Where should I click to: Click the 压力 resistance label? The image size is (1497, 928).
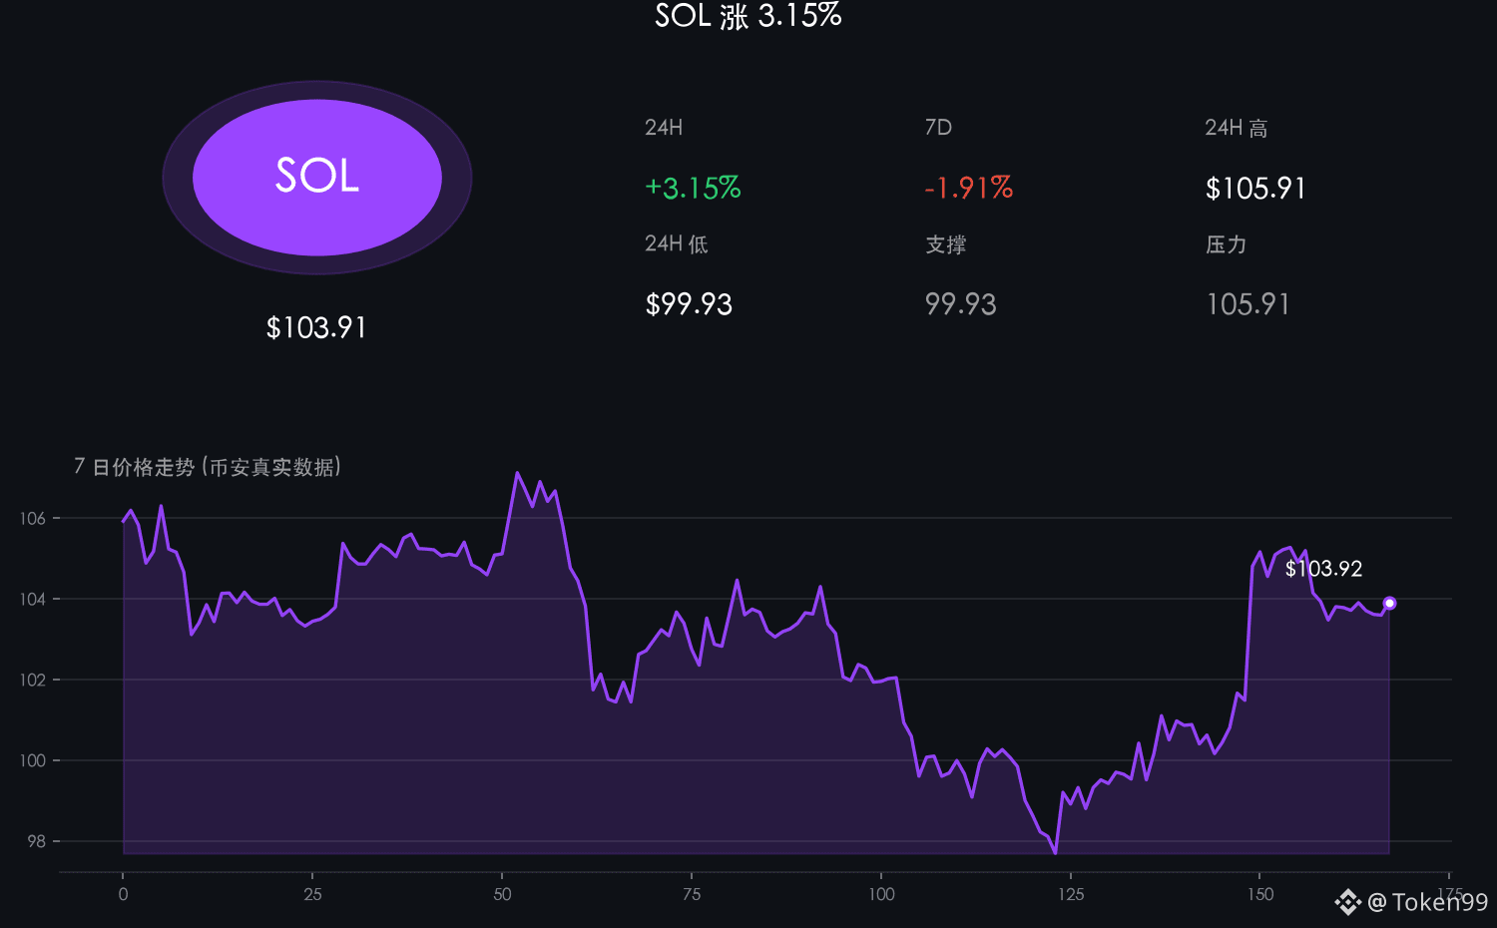[1226, 244]
